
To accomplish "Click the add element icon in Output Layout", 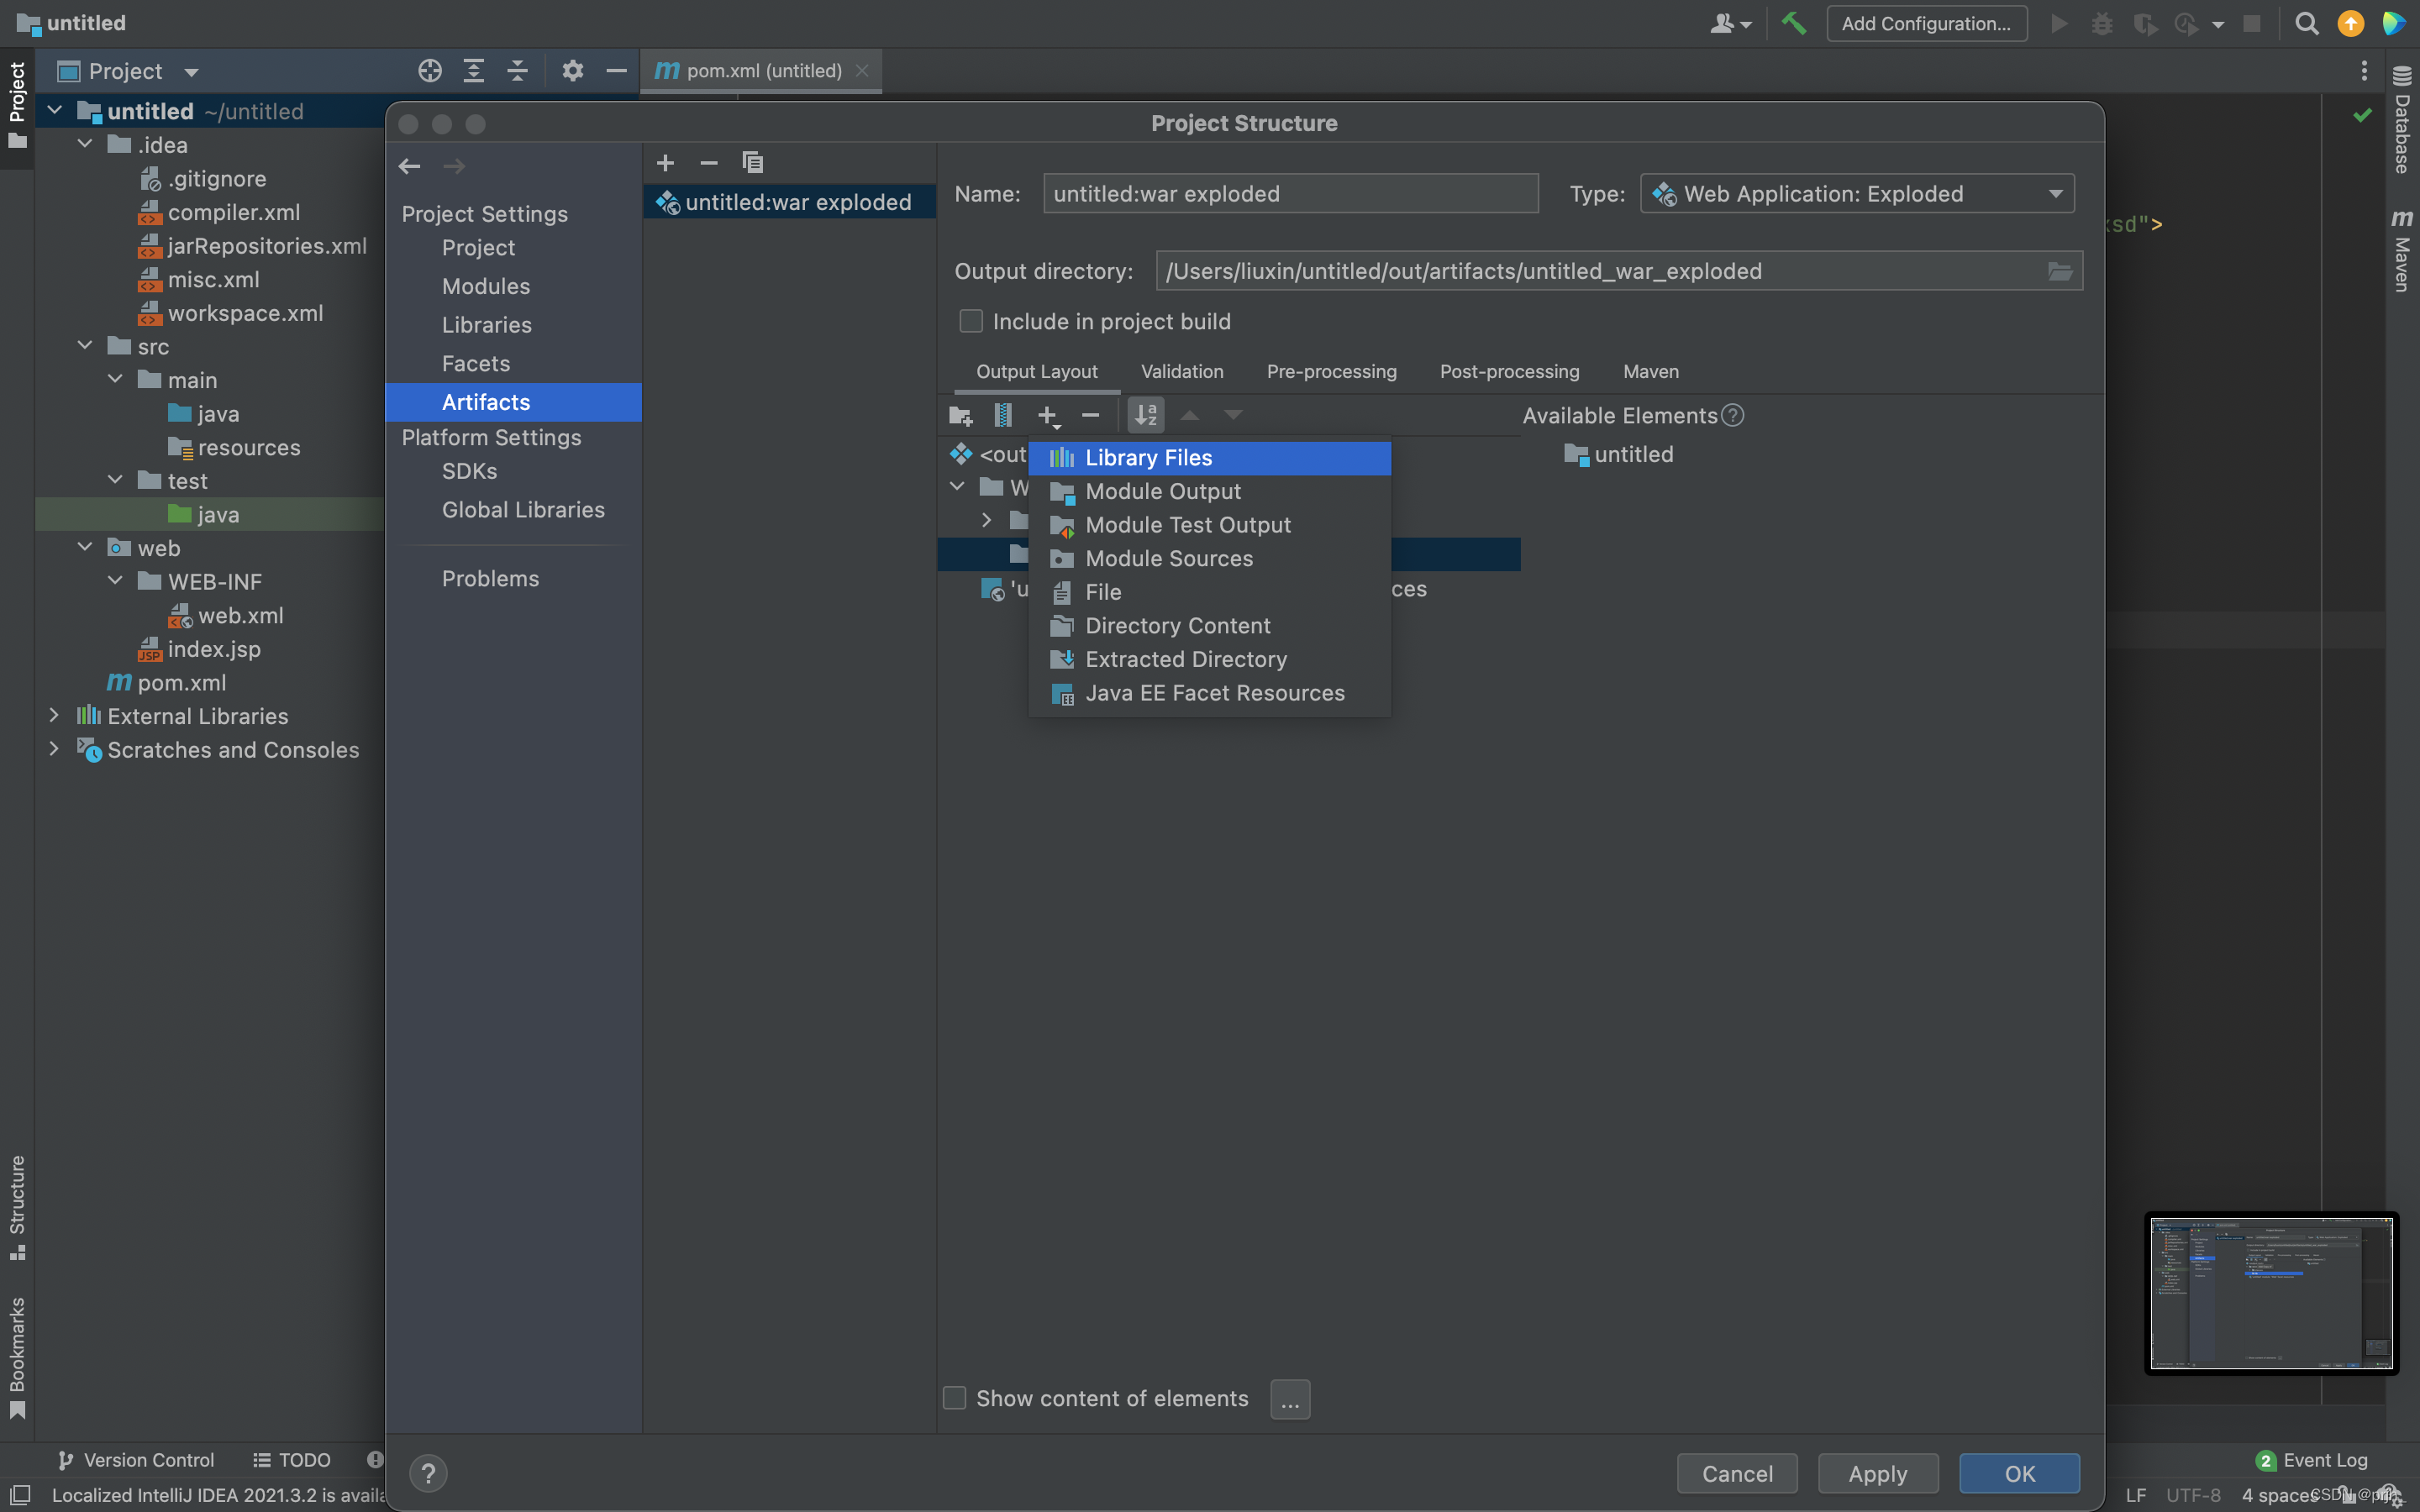I will click(x=1047, y=415).
